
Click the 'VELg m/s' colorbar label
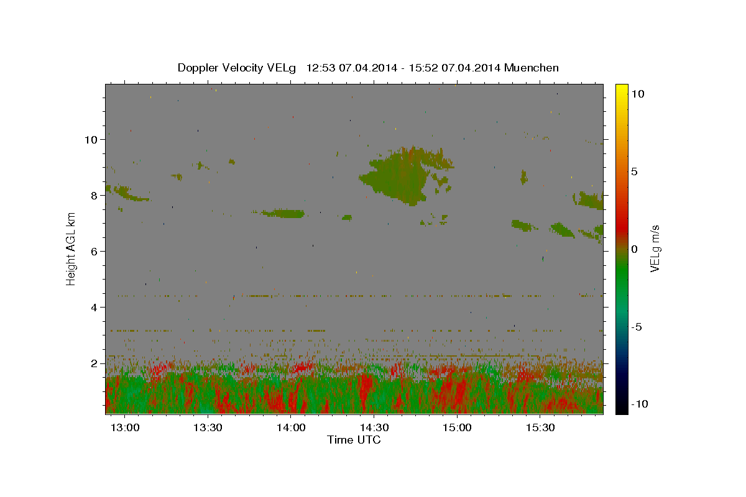[x=655, y=249]
